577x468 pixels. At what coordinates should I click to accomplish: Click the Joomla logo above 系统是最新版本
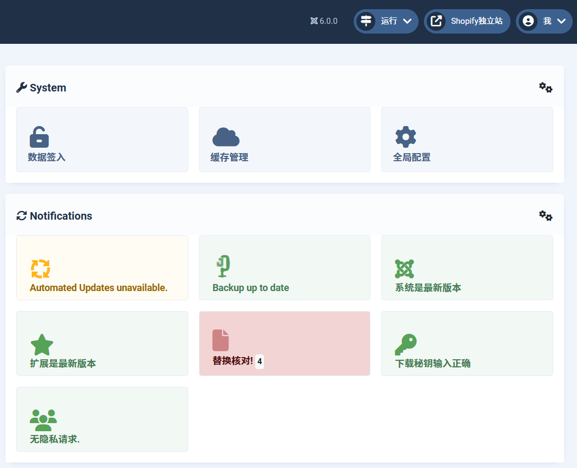(404, 269)
